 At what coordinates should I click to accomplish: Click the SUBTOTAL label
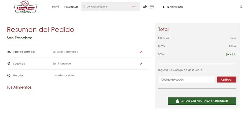click(x=164, y=38)
